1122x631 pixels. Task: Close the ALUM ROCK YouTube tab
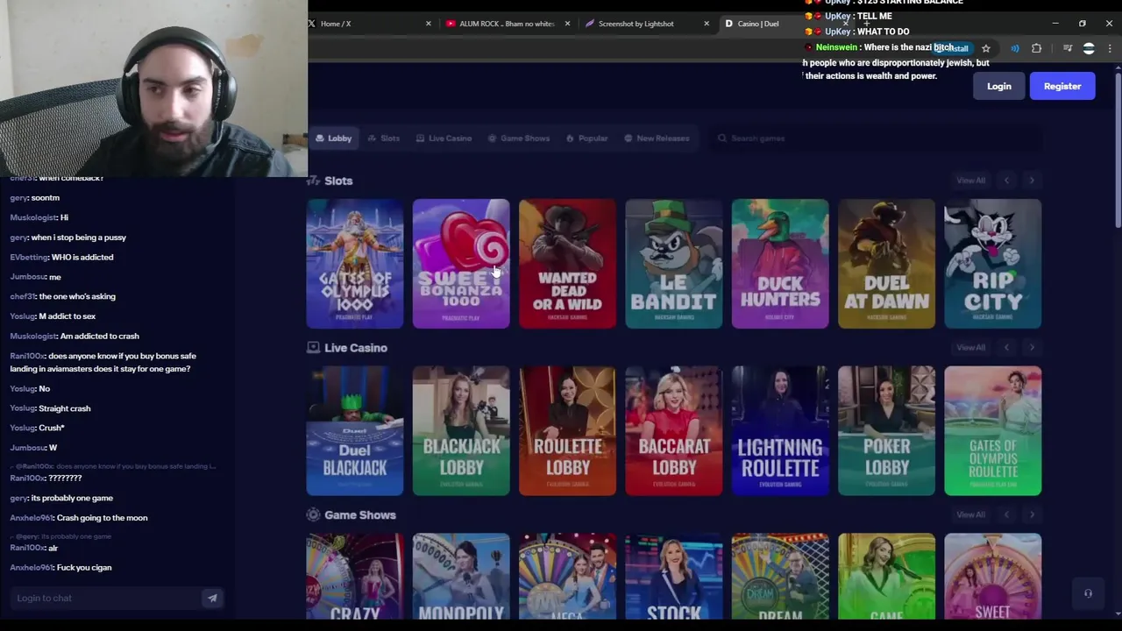pyautogui.click(x=567, y=24)
